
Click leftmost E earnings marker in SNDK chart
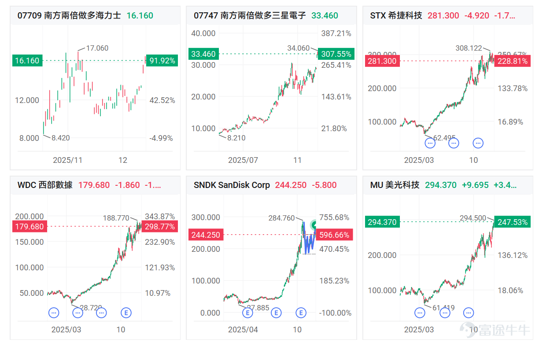click(247, 313)
